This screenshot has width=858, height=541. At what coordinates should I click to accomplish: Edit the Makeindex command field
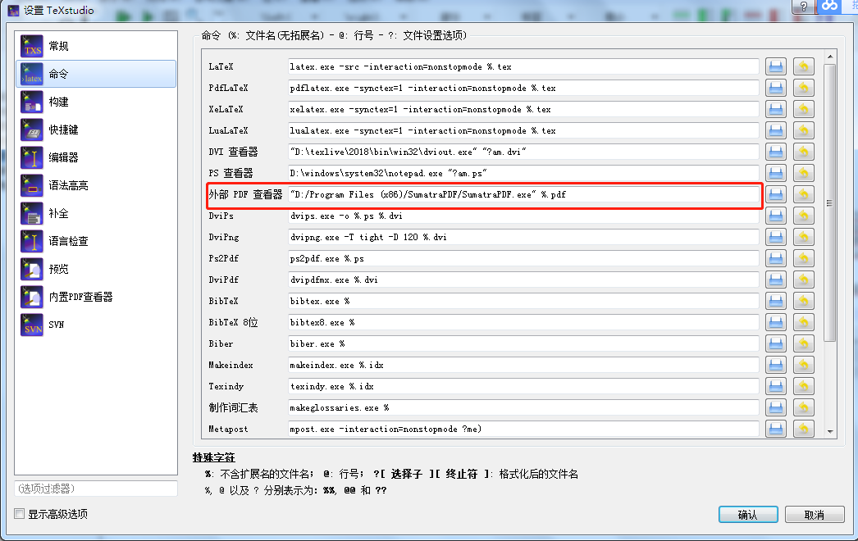click(x=523, y=366)
